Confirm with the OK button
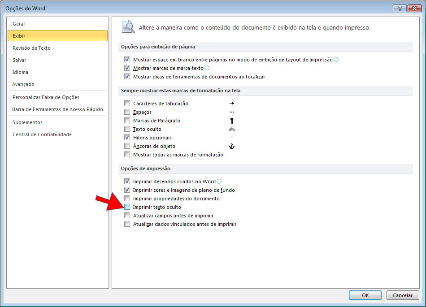This screenshot has width=426, height=307. point(365,295)
